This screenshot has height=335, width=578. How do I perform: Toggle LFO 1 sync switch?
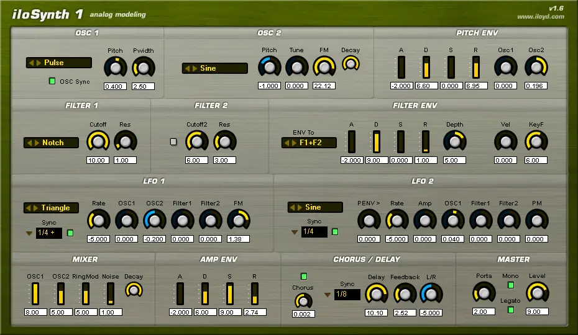(x=70, y=233)
